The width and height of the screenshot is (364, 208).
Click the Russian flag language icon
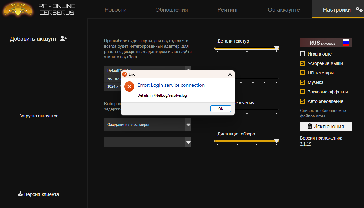pos(346,43)
